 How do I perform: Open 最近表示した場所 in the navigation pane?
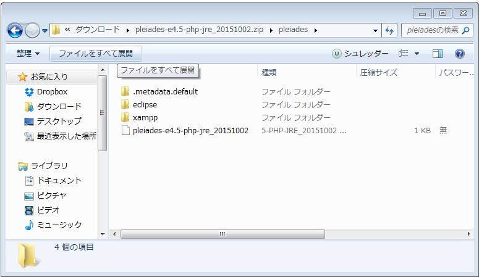tap(66, 136)
